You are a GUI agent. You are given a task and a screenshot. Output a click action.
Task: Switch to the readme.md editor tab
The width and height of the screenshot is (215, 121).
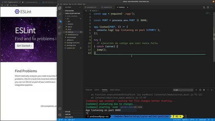coord(107,7)
